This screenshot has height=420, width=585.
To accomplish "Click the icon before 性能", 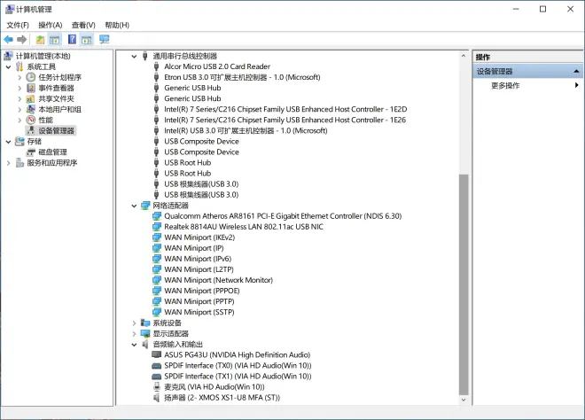I will (31, 121).
